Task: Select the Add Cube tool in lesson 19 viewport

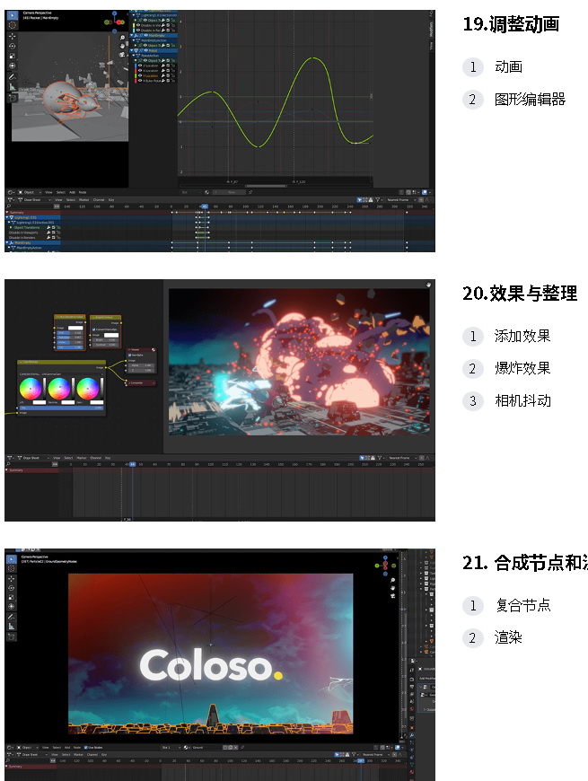Action: click(12, 98)
